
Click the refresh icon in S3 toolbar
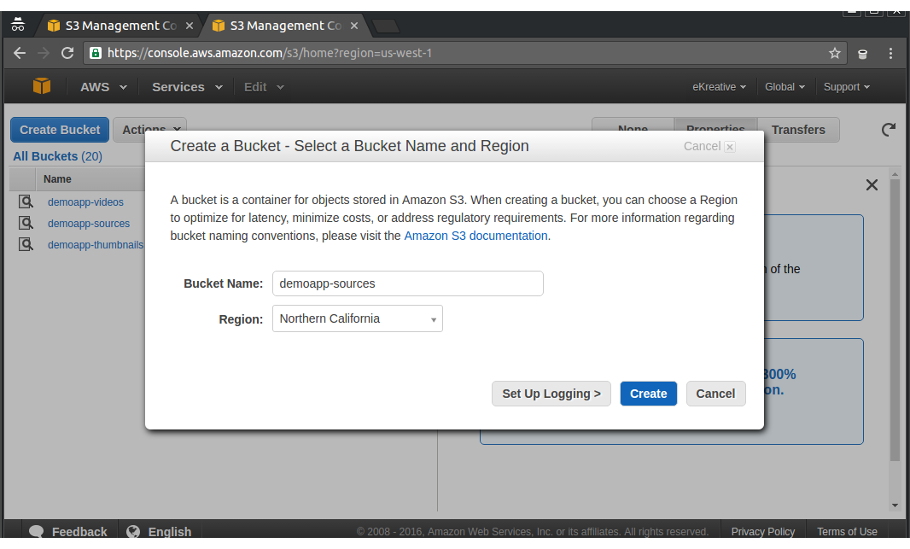[x=889, y=130]
